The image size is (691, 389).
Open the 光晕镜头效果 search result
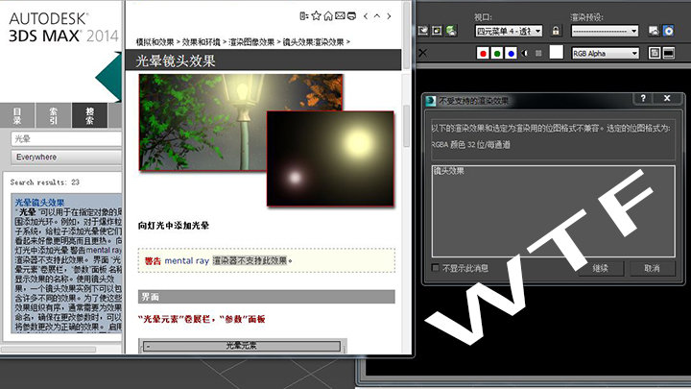click(x=39, y=203)
